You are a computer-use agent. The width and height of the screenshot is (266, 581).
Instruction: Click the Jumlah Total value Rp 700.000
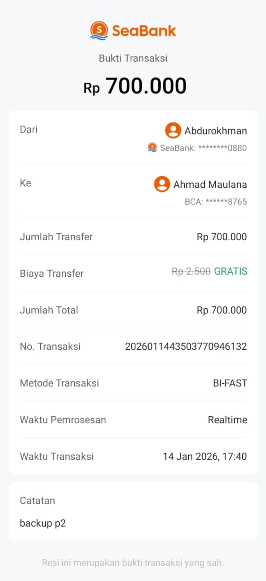click(x=222, y=310)
